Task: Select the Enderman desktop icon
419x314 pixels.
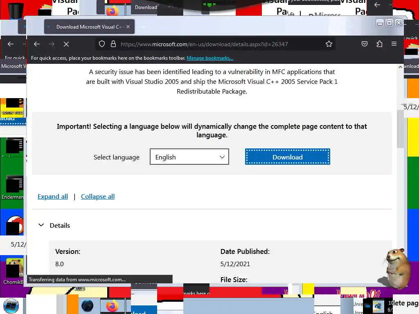Action: click(x=13, y=187)
